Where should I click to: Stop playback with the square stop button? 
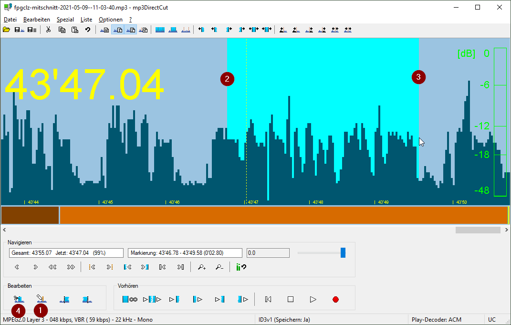click(291, 300)
